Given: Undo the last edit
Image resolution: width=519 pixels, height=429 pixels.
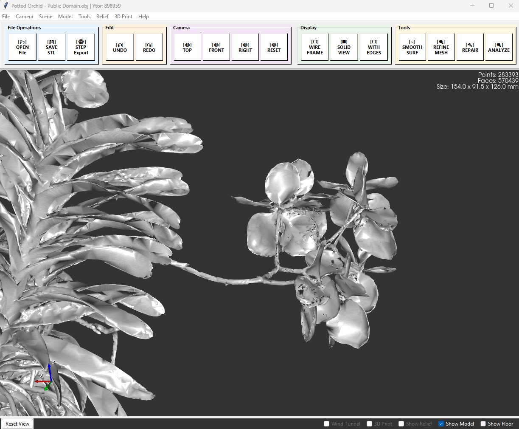Looking at the screenshot, I should 120,47.
